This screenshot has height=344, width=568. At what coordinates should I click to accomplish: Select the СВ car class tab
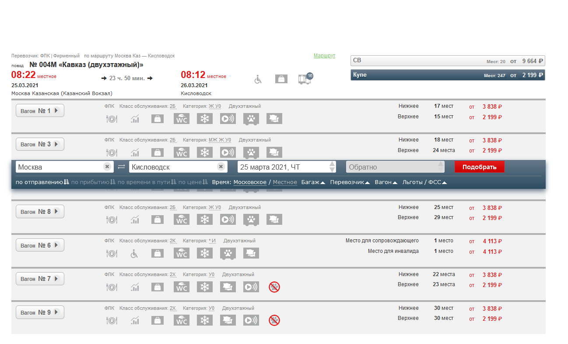[x=448, y=61]
